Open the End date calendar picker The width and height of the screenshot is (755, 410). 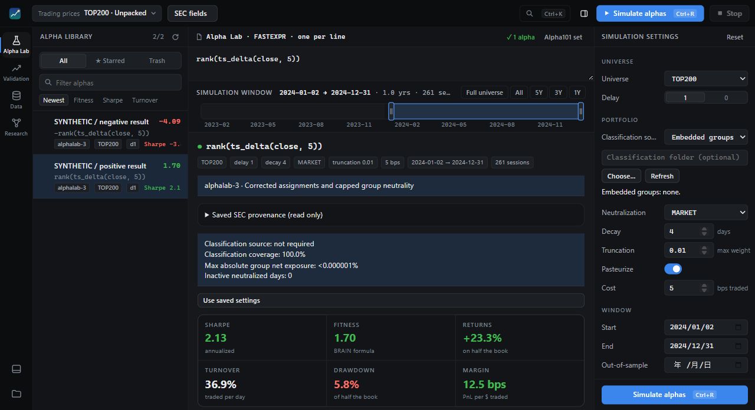(x=738, y=346)
